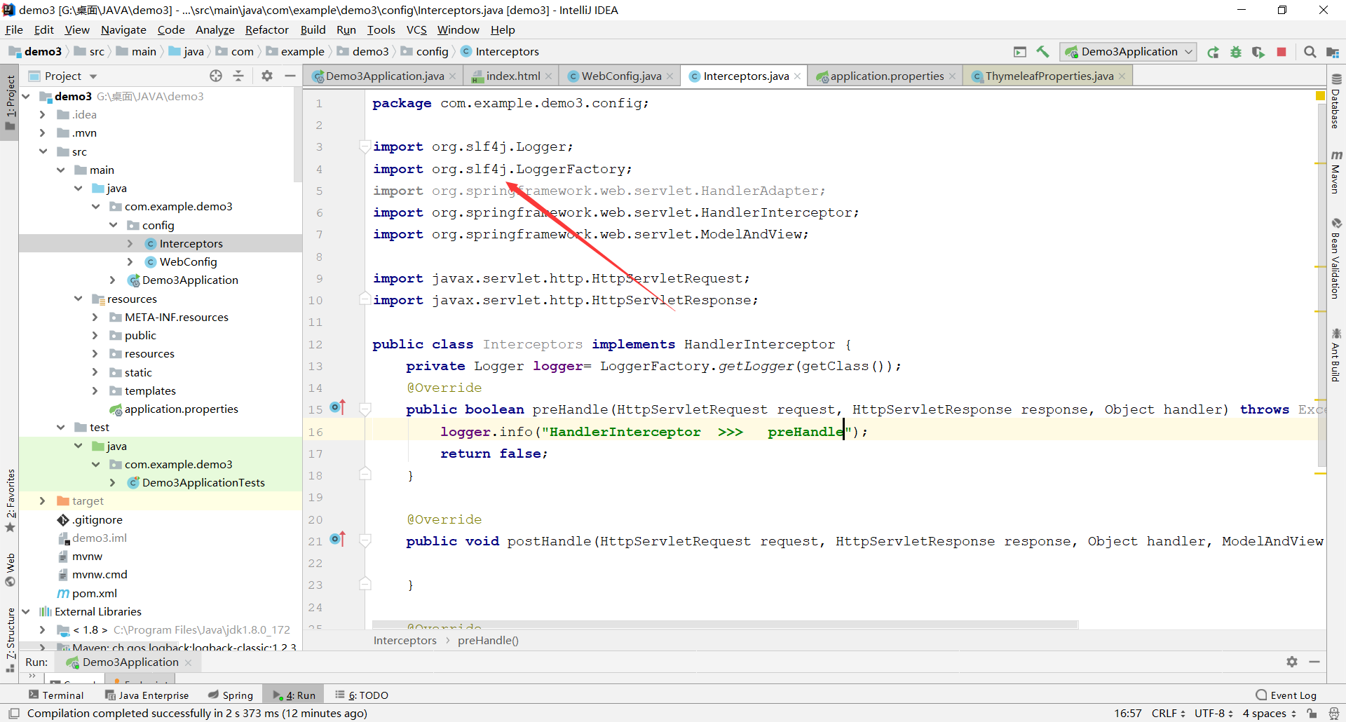The width and height of the screenshot is (1346, 722).
Task: Switch to the WebConfig.java tab
Action: click(621, 76)
